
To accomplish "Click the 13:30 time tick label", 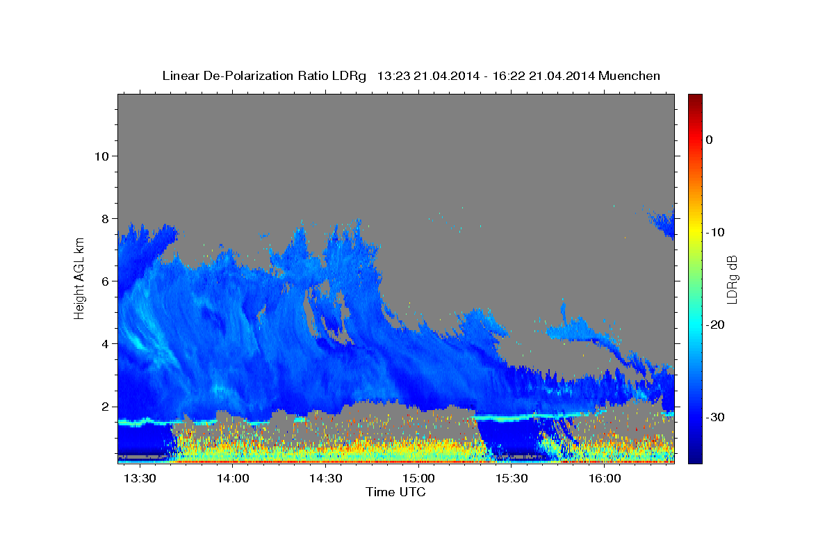I will tap(140, 479).
